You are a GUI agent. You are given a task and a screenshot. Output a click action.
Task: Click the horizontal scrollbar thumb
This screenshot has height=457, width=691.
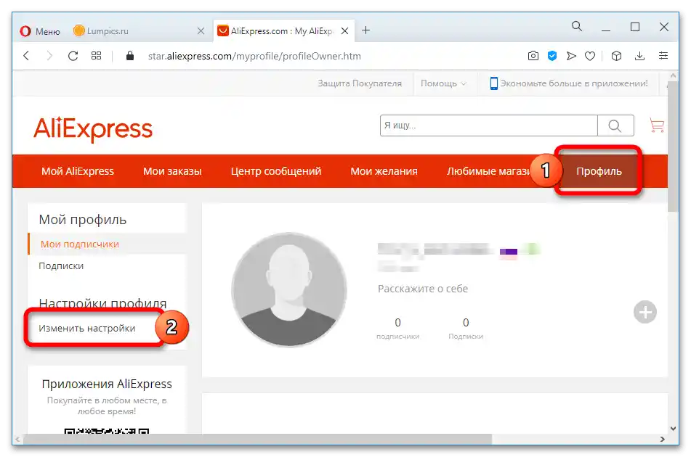(257, 439)
